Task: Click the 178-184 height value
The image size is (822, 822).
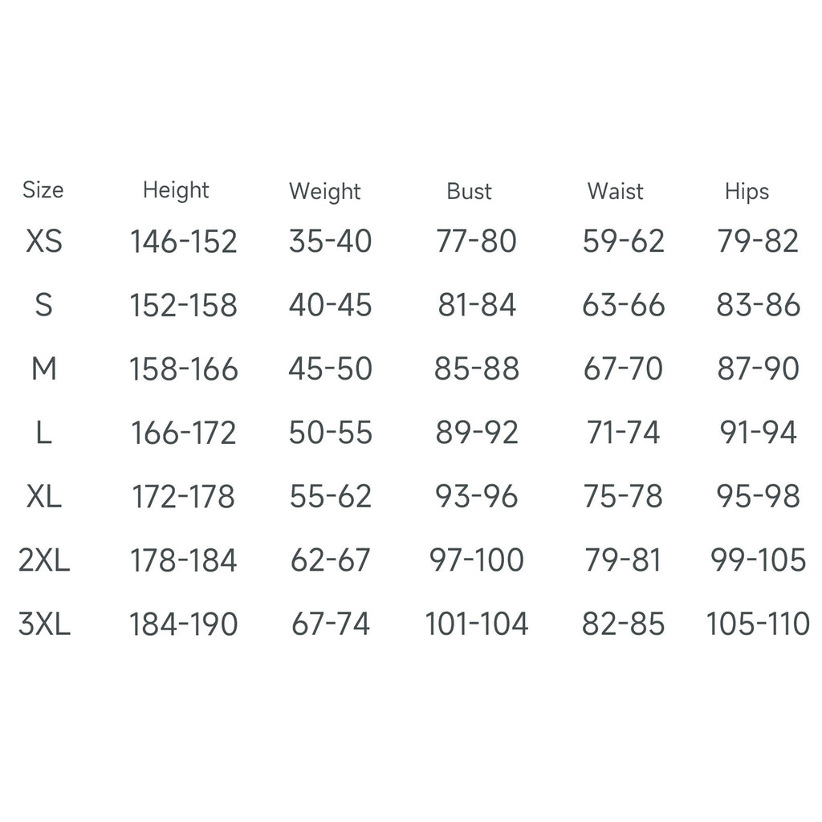Action: click(184, 560)
